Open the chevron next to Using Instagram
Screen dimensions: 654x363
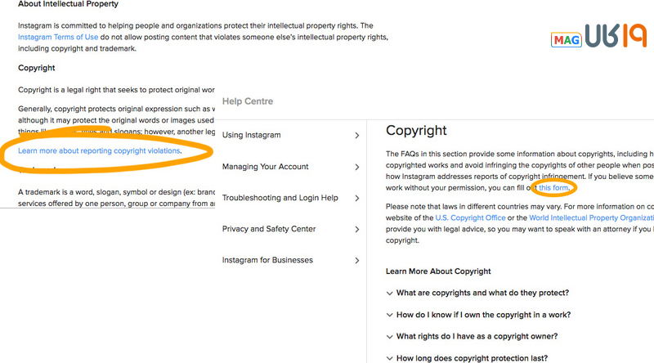[x=357, y=136]
